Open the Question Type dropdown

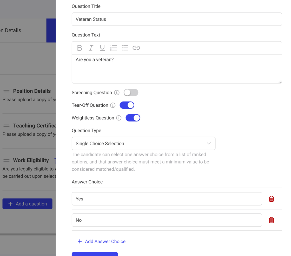[143, 144]
